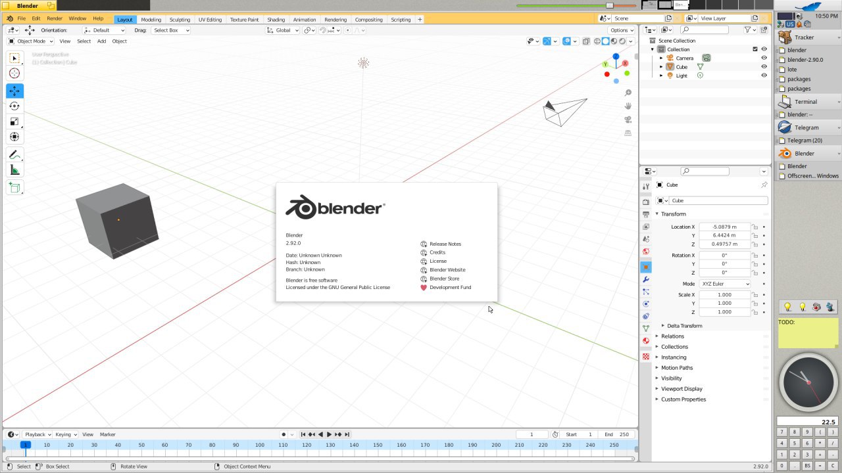Switch to the Shading workspace tab
842x473 pixels.
pos(276,20)
